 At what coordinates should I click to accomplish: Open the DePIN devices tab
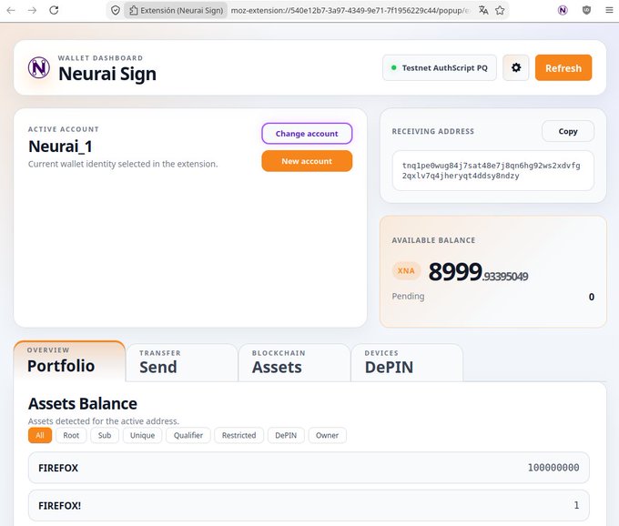[x=407, y=362]
